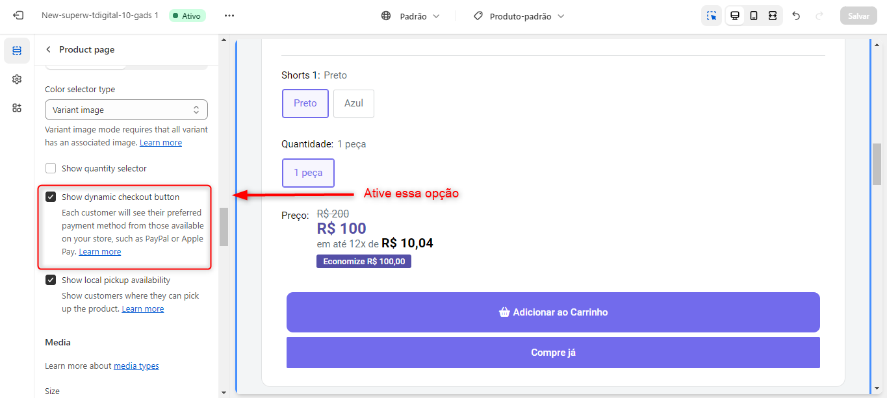This screenshot has height=398, width=887.
Task: Uncheck Show dynamic checkout button
Action: click(51, 197)
